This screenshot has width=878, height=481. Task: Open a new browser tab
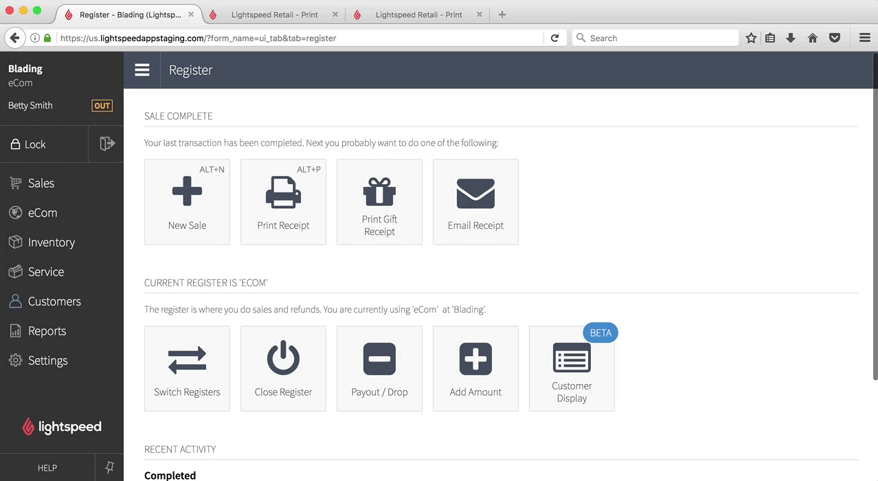pos(502,14)
